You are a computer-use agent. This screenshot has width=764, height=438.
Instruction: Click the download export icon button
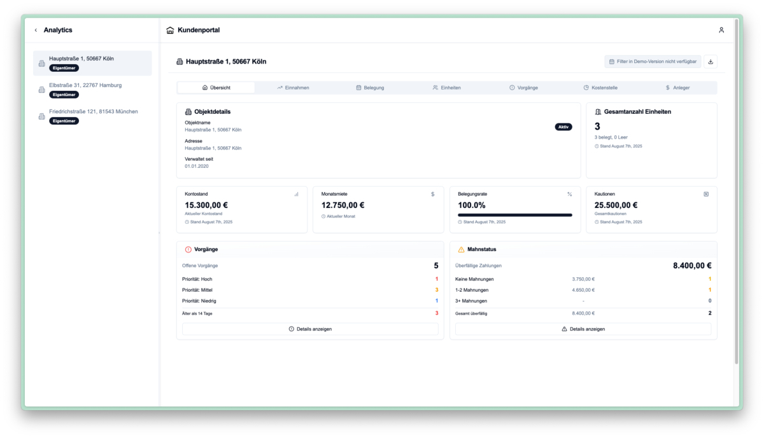tap(711, 62)
